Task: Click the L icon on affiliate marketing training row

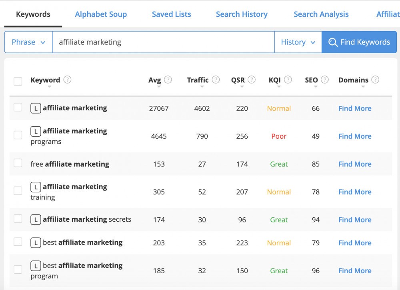Action: pyautogui.click(x=36, y=187)
